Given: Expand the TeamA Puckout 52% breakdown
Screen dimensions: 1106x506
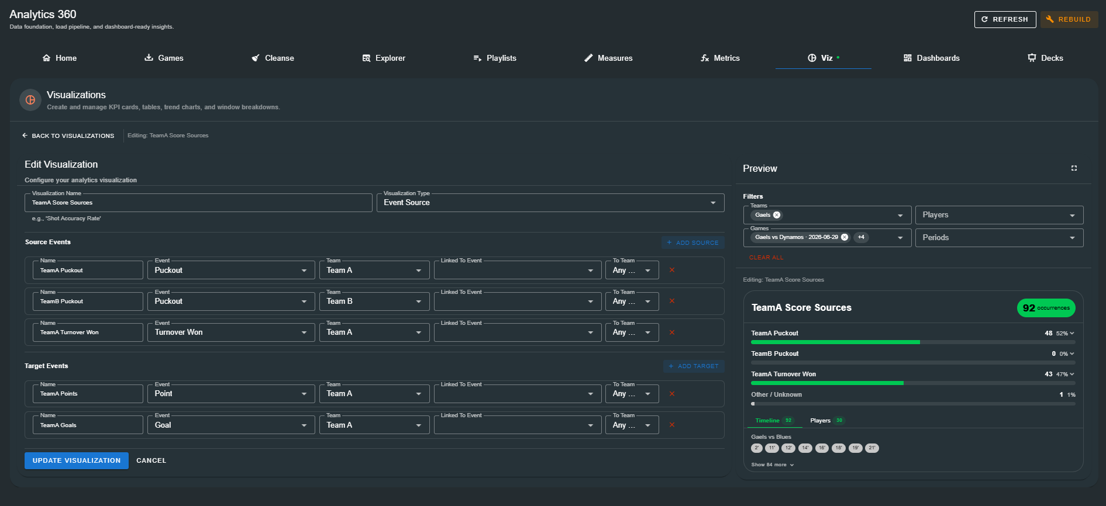Looking at the screenshot, I should 1071,334.
